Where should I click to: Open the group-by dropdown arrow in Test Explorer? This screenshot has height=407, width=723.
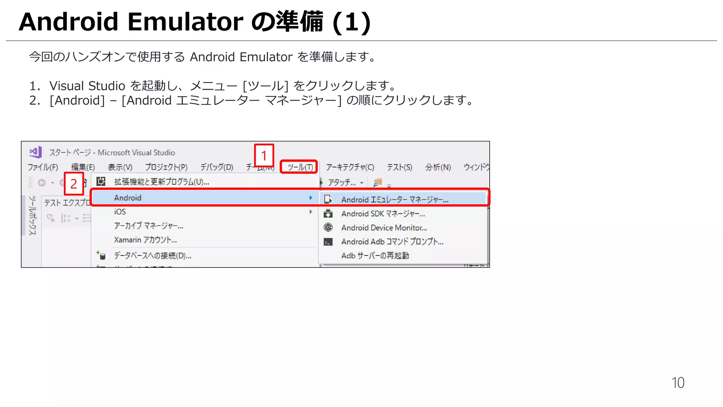[77, 218]
